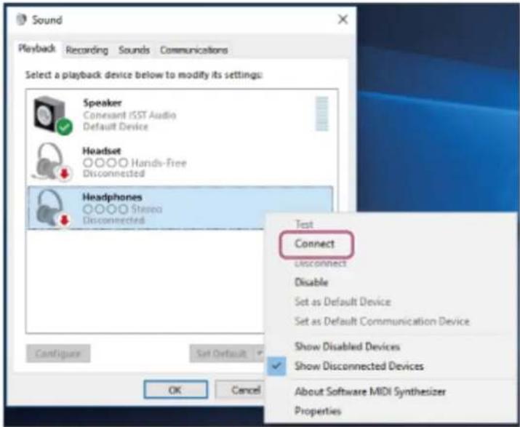This screenshot has width=520, height=427.
Task: Select the Headset name label
Action: (102, 151)
